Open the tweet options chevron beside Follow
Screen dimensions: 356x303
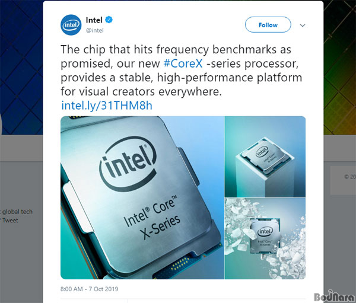tap(303, 25)
